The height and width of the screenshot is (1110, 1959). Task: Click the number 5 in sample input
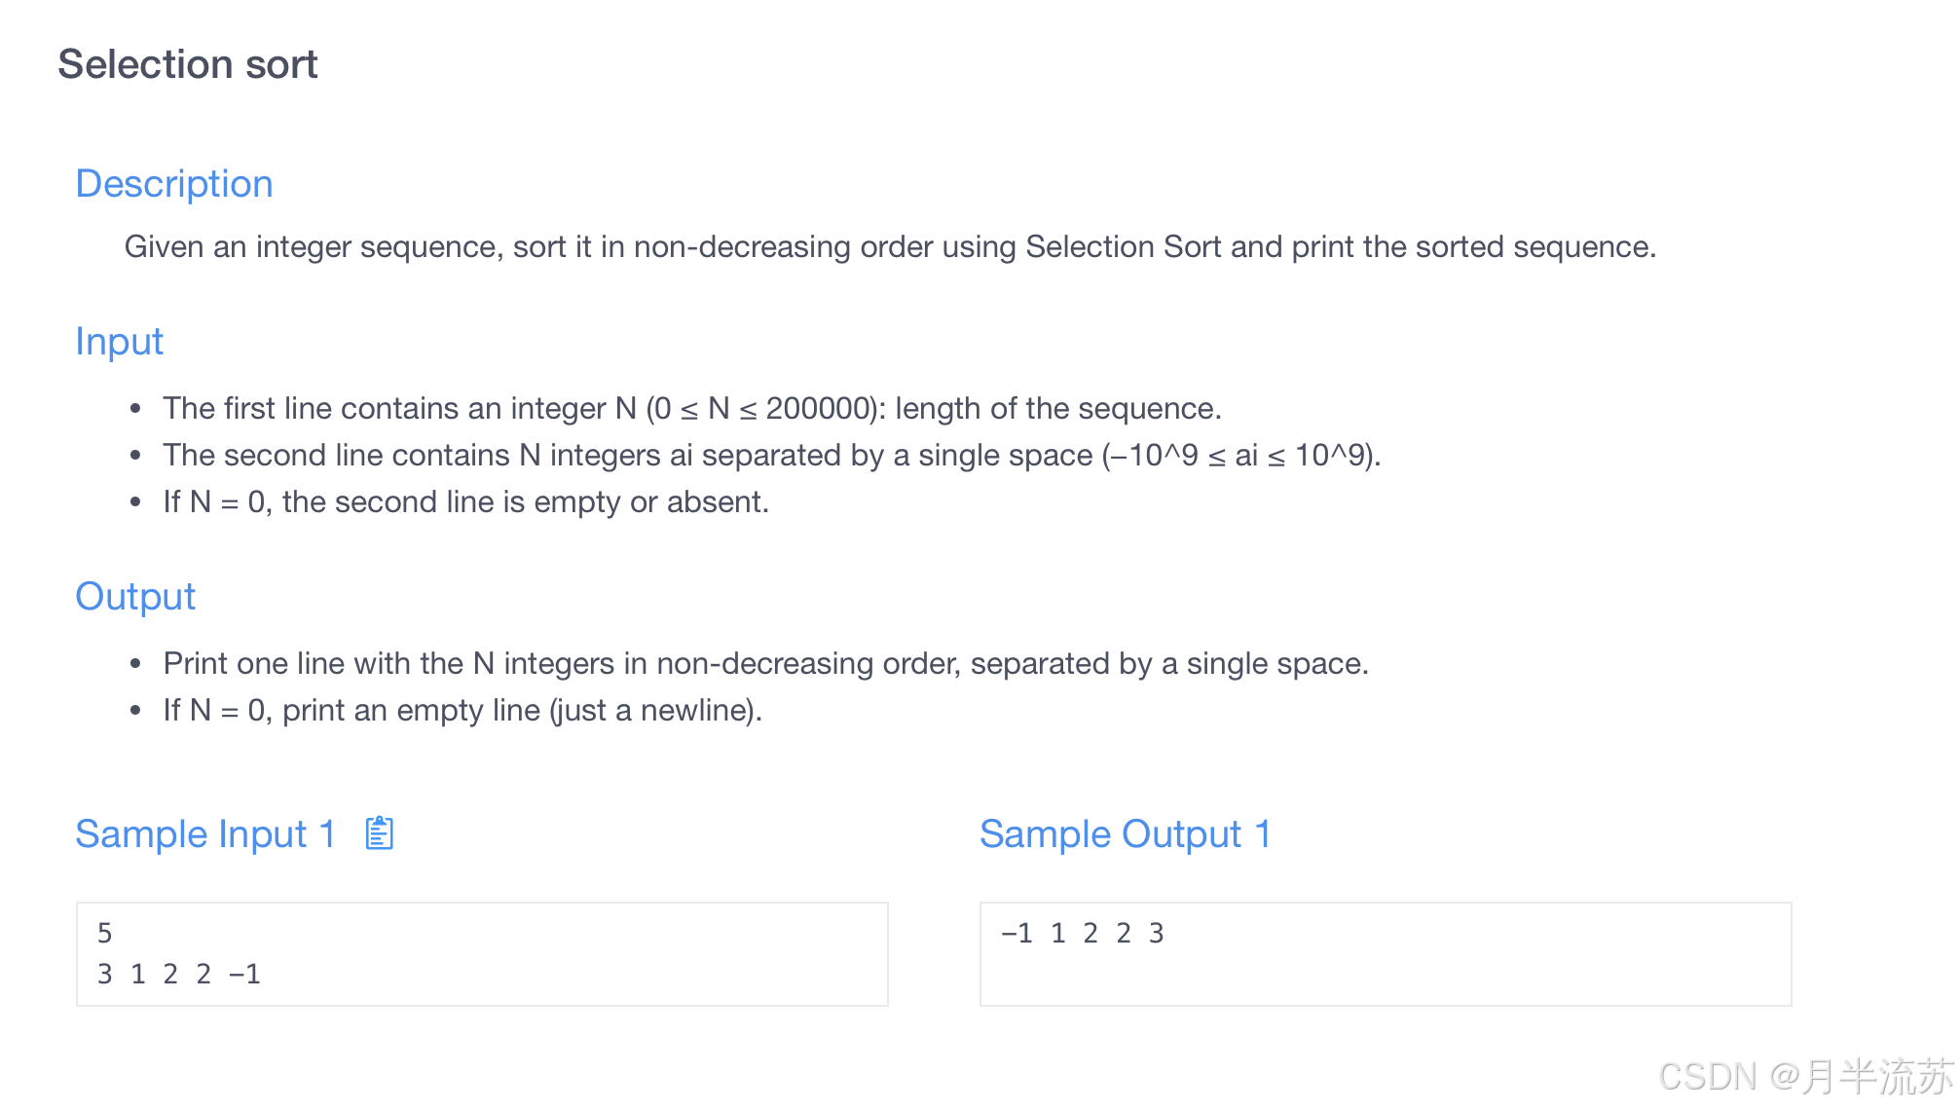(x=105, y=934)
